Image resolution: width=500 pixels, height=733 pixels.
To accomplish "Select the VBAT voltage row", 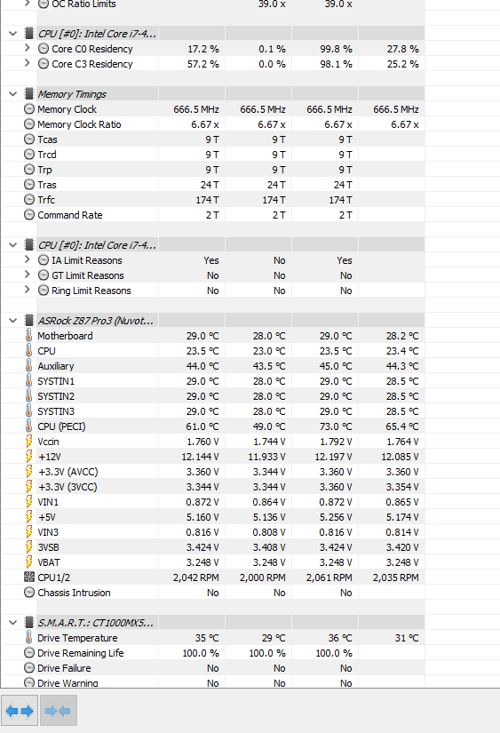I will (212, 562).
